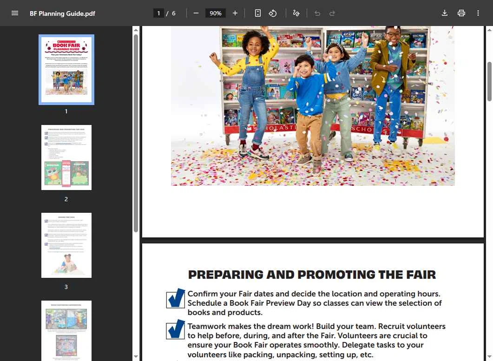Open page 2 thumbnail
This screenshot has height=361, width=493.
coord(66,158)
